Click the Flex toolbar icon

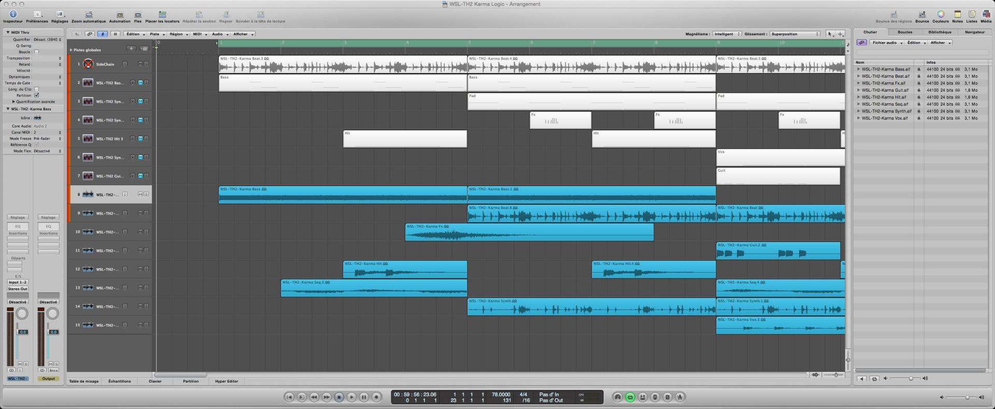click(x=138, y=15)
